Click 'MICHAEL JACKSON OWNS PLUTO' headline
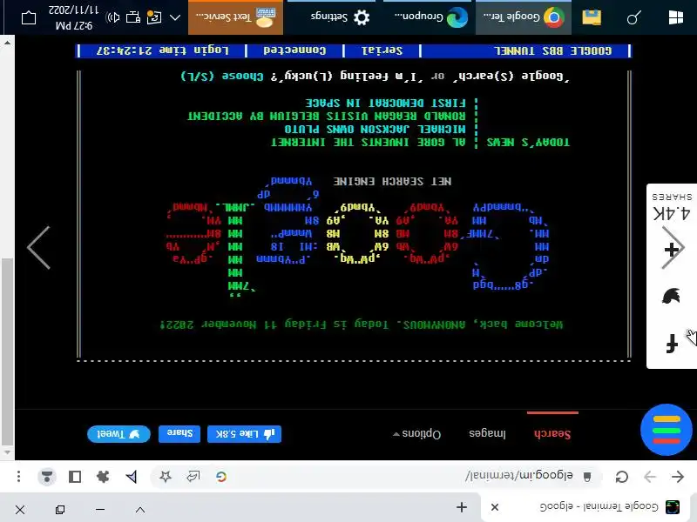This screenshot has width=697, height=522. pyautogui.click(x=375, y=129)
